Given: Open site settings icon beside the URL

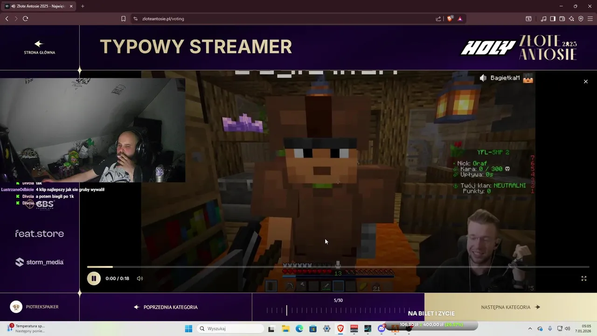Looking at the screenshot, I should point(135,19).
